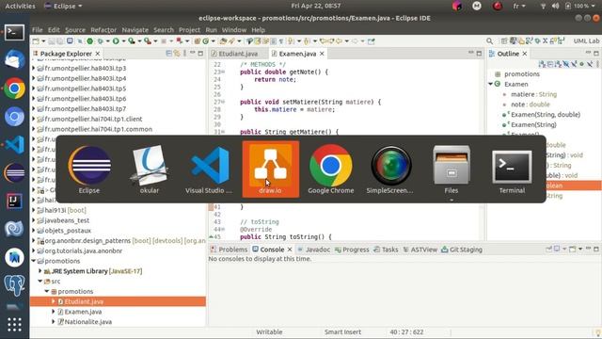Collapse the promotions project node
This screenshot has height=339, width=602.
(34, 261)
